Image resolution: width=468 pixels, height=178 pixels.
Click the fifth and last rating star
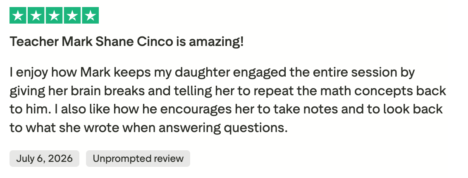90,15
